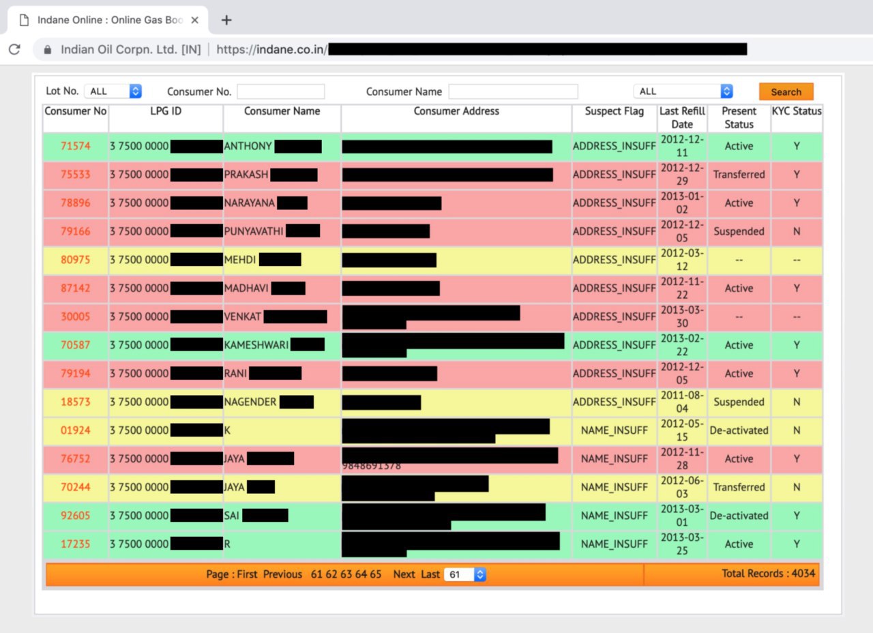This screenshot has width=873, height=633.
Task: Open the page number selector showing 61
Action: click(465, 574)
